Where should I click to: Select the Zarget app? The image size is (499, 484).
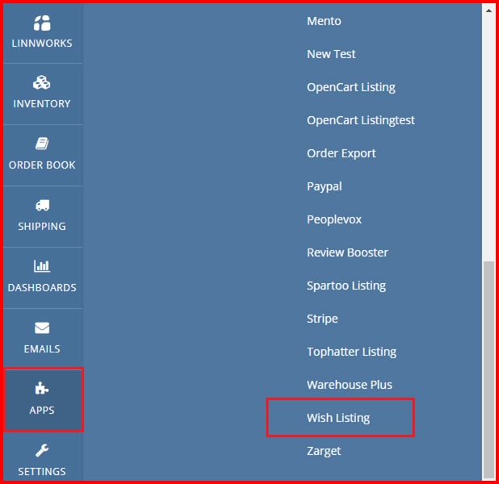324,451
